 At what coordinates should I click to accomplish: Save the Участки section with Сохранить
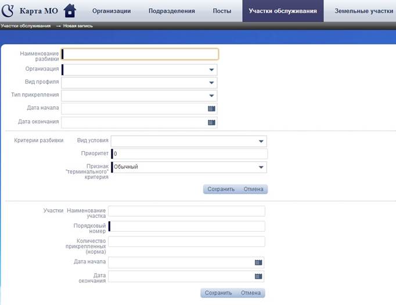click(218, 293)
